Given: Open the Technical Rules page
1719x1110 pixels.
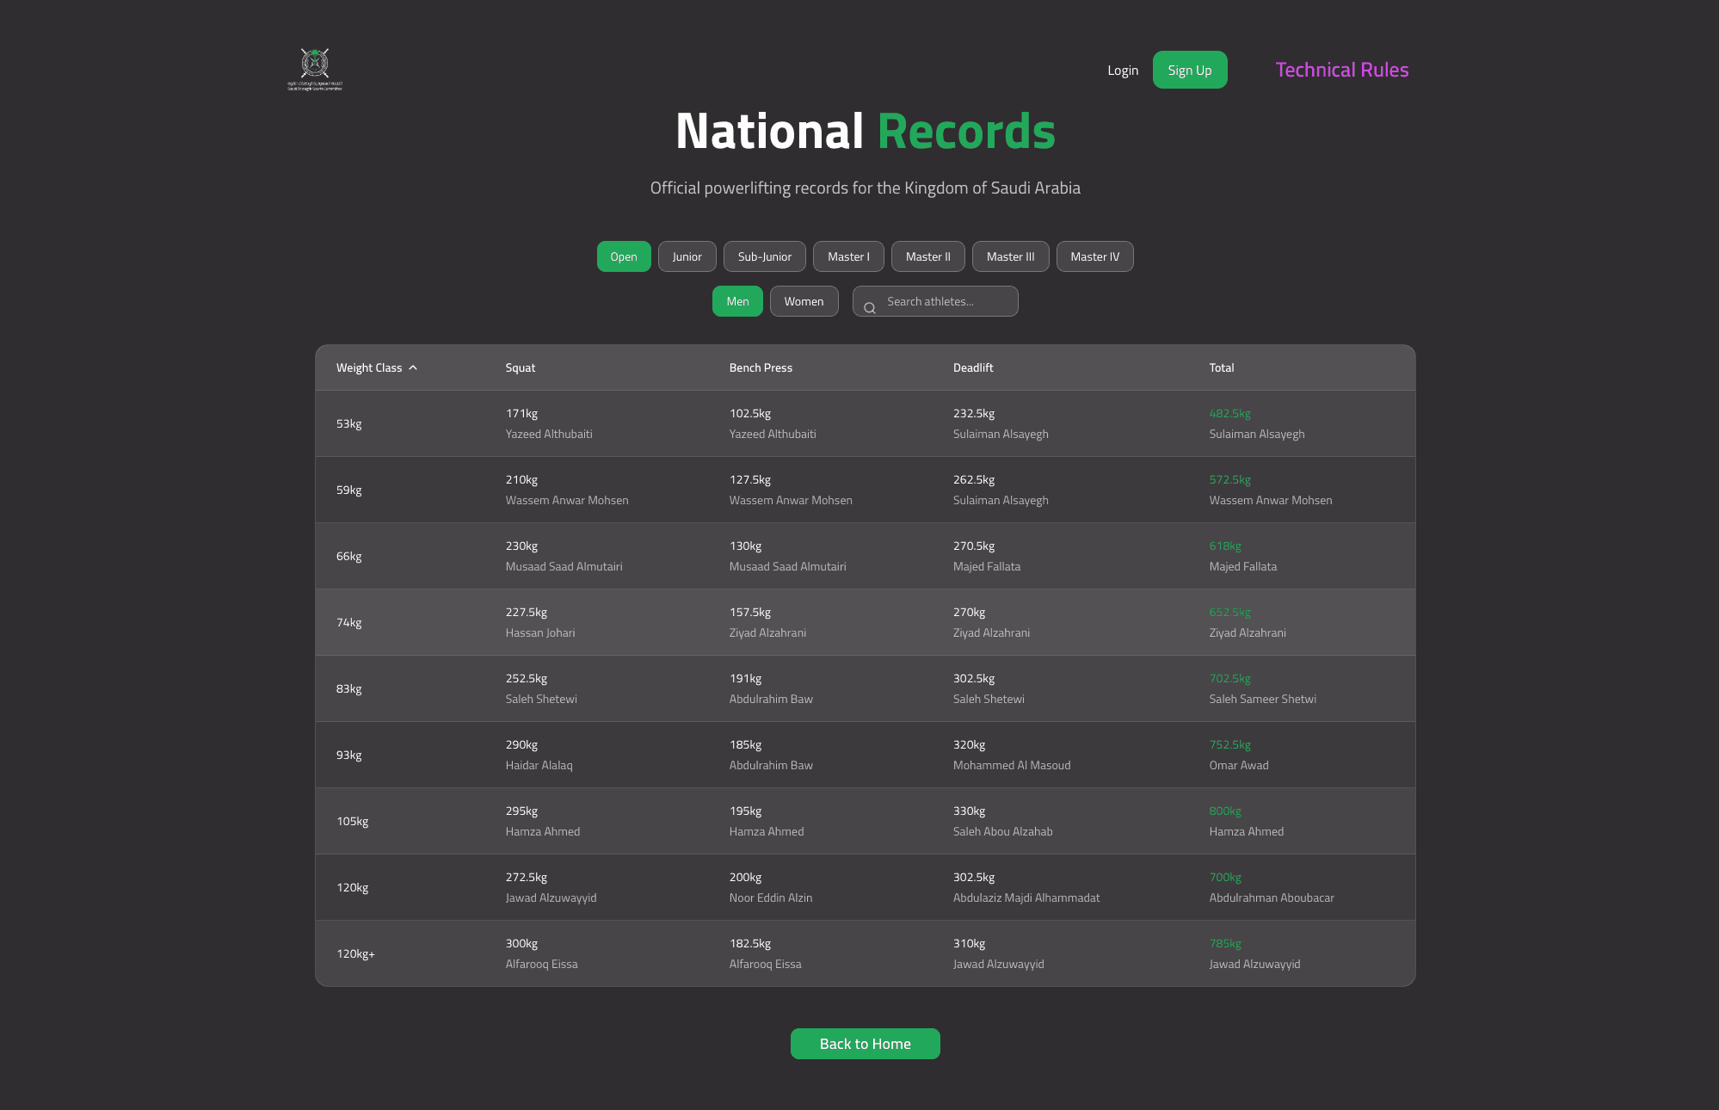Looking at the screenshot, I should pos(1342,70).
